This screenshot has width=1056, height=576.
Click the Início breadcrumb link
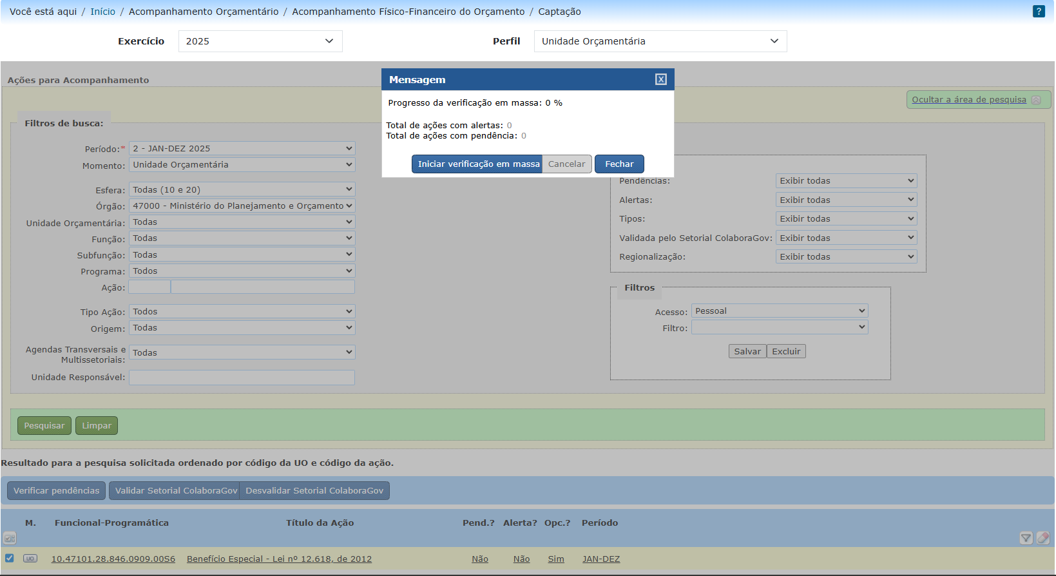point(102,12)
